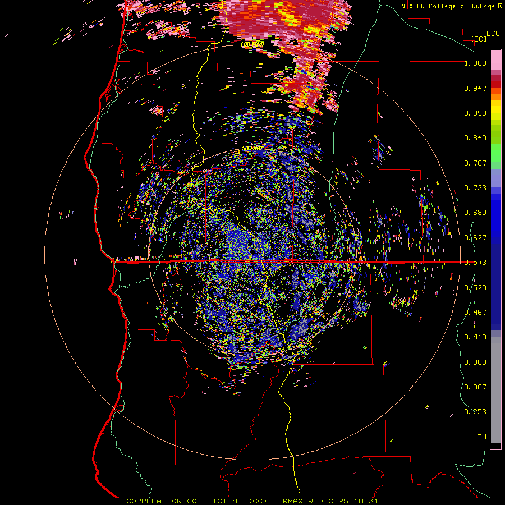Click the 10:31 timestamp
Image resolution: width=505 pixels, height=505 pixels.
point(366,501)
